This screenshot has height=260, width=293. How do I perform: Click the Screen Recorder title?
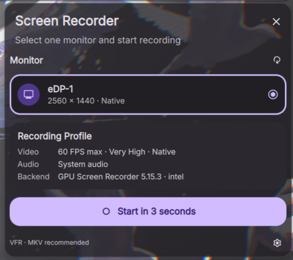(x=67, y=20)
